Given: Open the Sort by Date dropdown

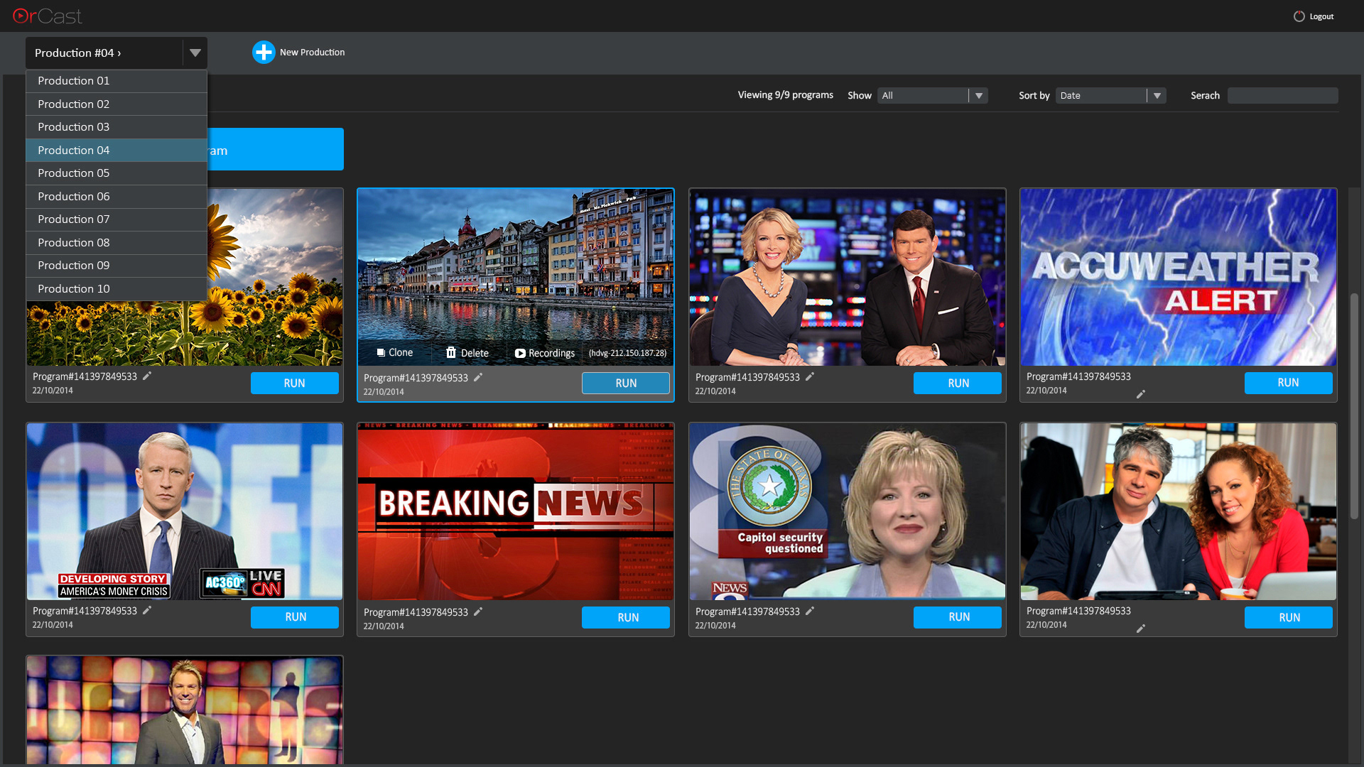Looking at the screenshot, I should point(1157,95).
